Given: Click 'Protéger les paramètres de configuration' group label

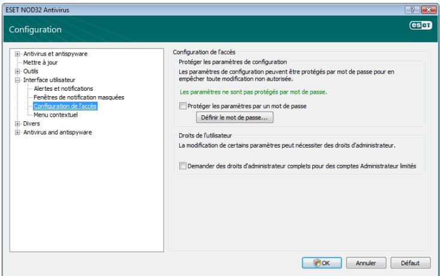Looking at the screenshot, I should point(233,62).
